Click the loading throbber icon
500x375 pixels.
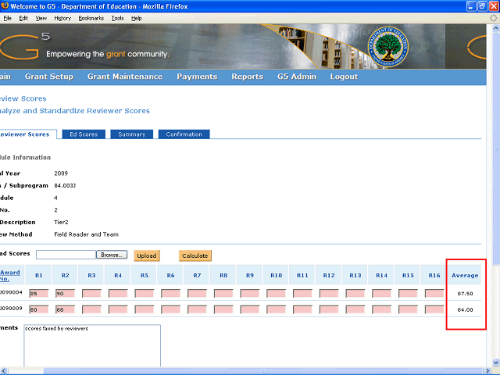(494, 18)
